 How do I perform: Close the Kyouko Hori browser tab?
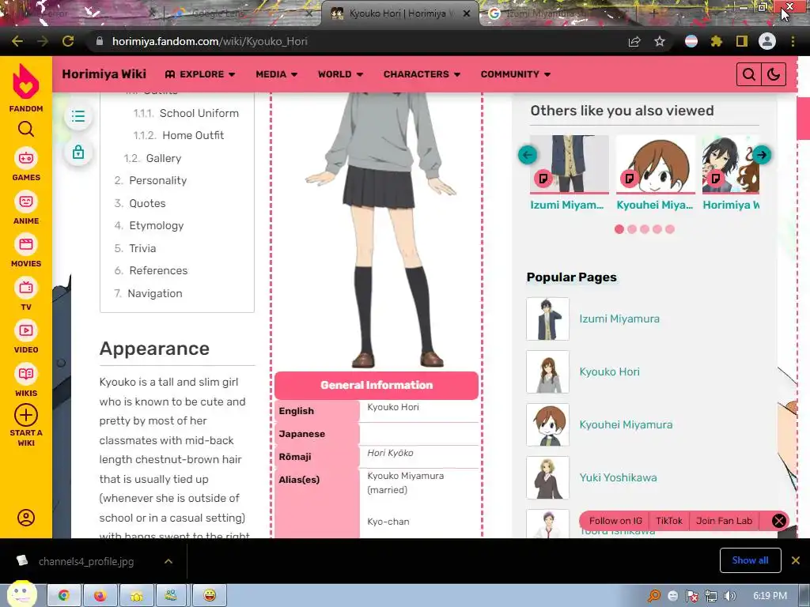pos(467,13)
